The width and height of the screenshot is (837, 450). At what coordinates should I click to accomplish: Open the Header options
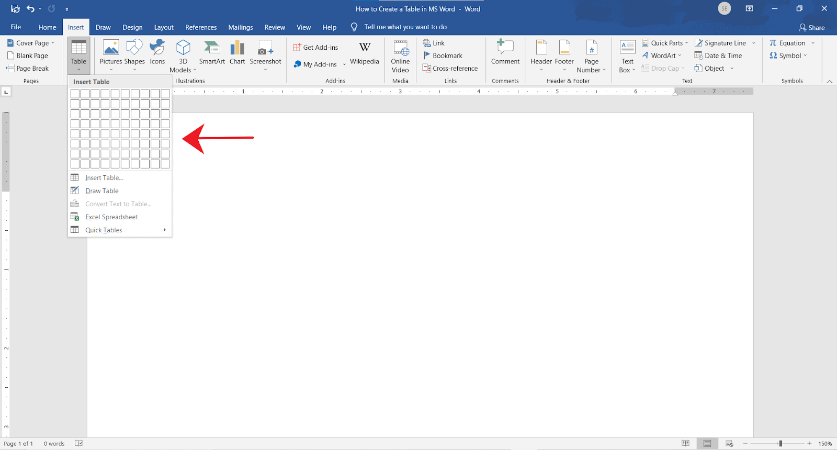point(541,55)
